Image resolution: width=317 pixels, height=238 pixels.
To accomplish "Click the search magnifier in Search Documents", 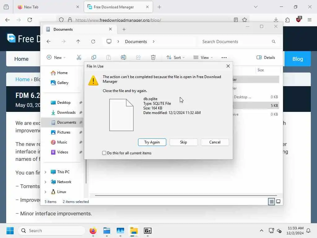I will coord(274,42).
